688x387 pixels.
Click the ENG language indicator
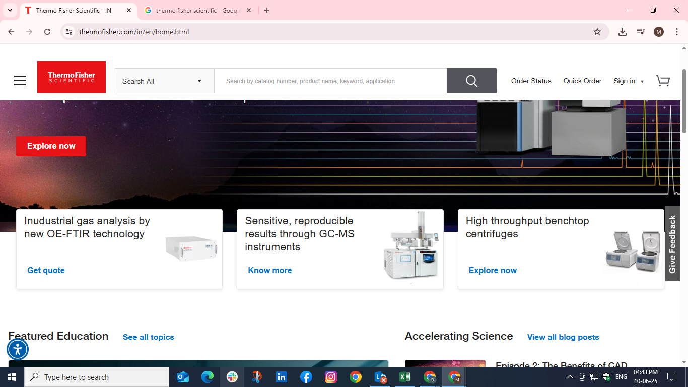tap(621, 377)
